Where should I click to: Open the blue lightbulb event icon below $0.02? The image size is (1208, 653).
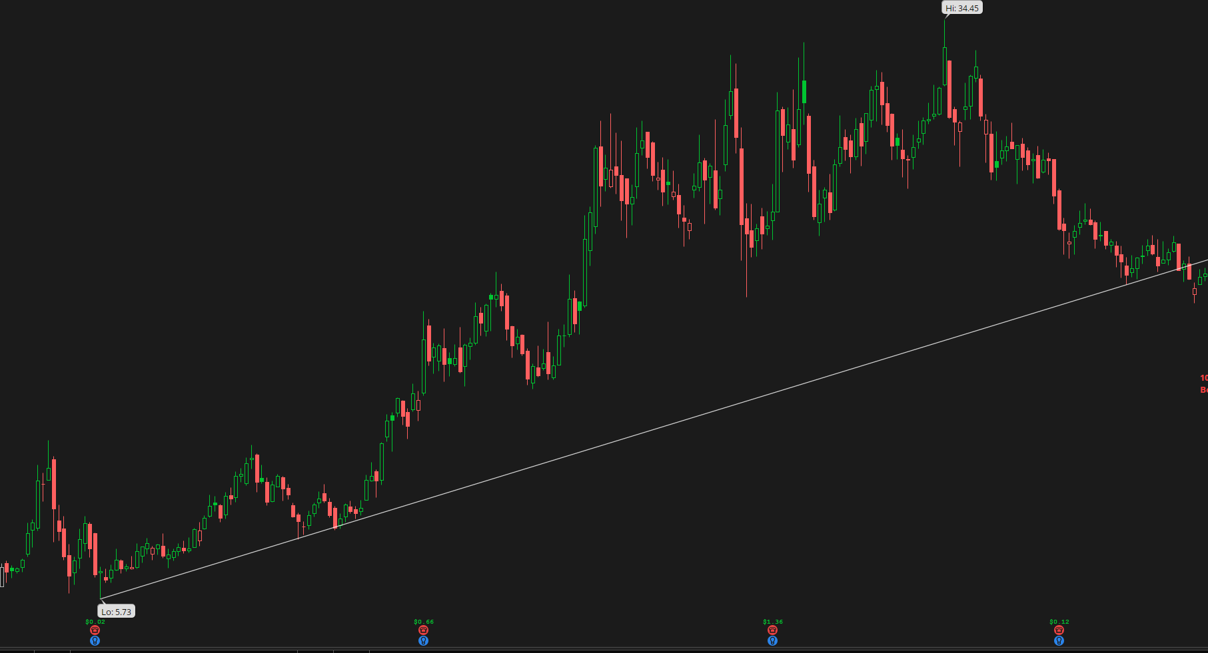[95, 640]
